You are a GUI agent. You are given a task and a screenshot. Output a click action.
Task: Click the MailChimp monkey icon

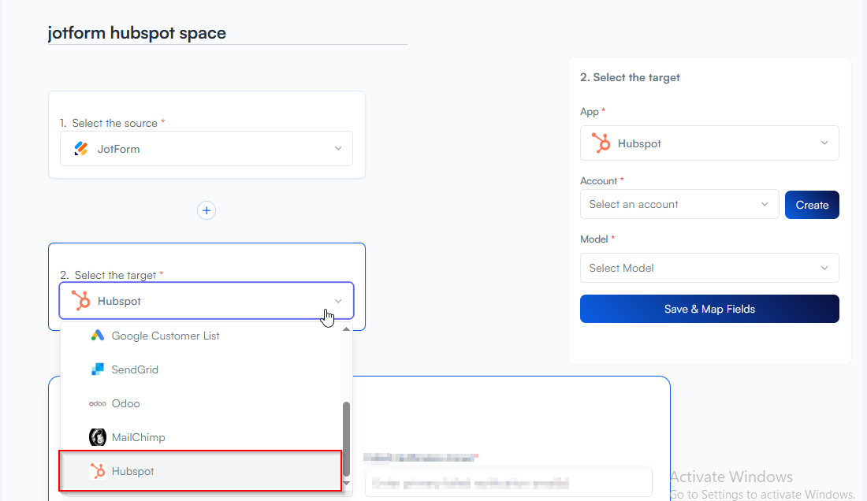coord(98,437)
